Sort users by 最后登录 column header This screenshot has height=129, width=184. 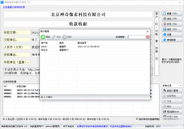tap(82, 43)
